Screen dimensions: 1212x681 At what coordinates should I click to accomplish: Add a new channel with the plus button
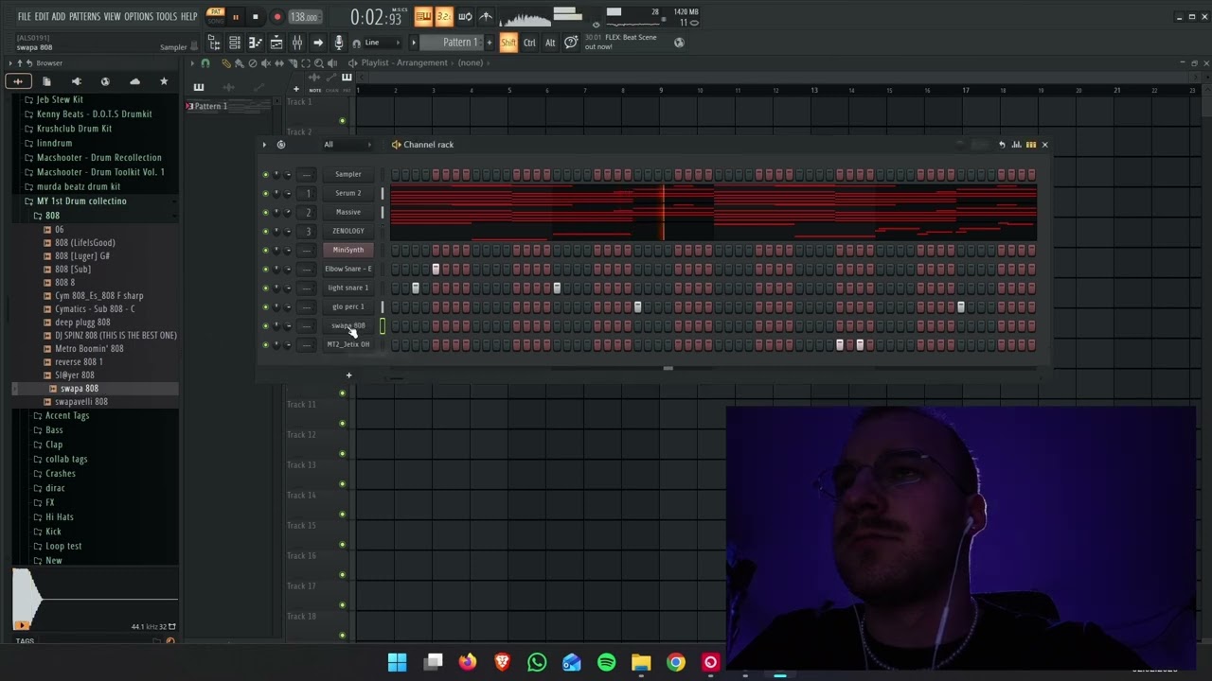(348, 375)
